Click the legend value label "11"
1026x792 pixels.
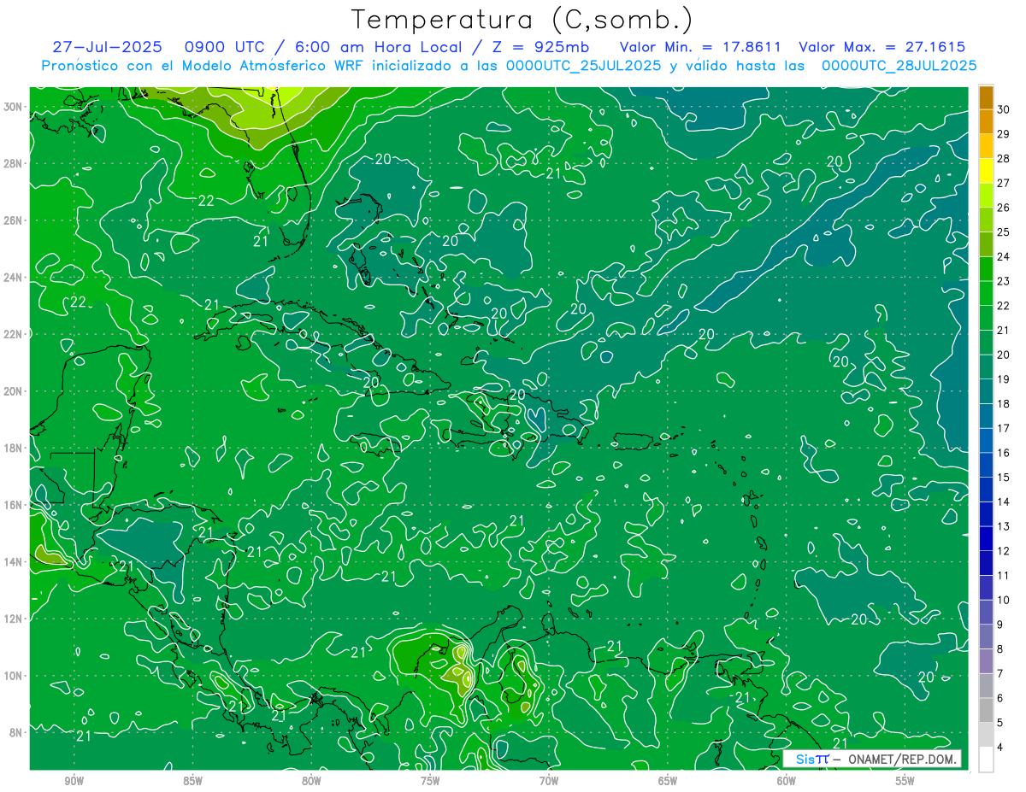(1003, 575)
